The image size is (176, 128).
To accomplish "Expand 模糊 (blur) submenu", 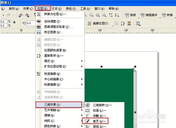I will (60, 115).
